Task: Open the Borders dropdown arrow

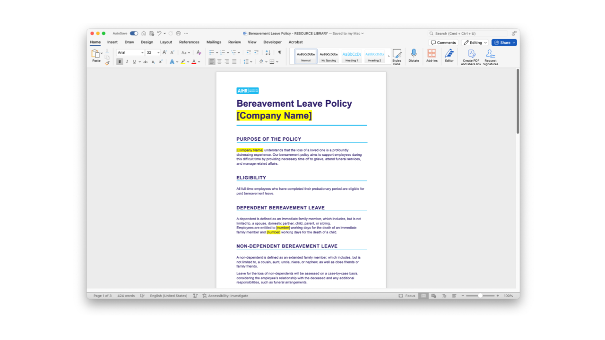Action: (277, 62)
